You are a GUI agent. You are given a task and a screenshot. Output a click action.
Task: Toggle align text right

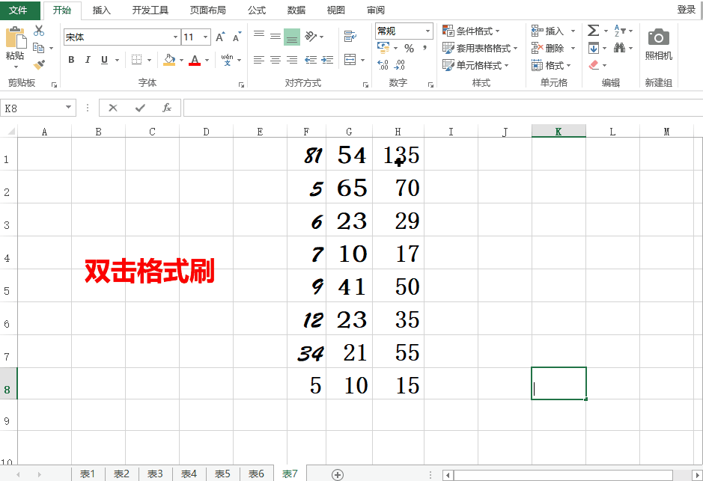tap(292, 60)
